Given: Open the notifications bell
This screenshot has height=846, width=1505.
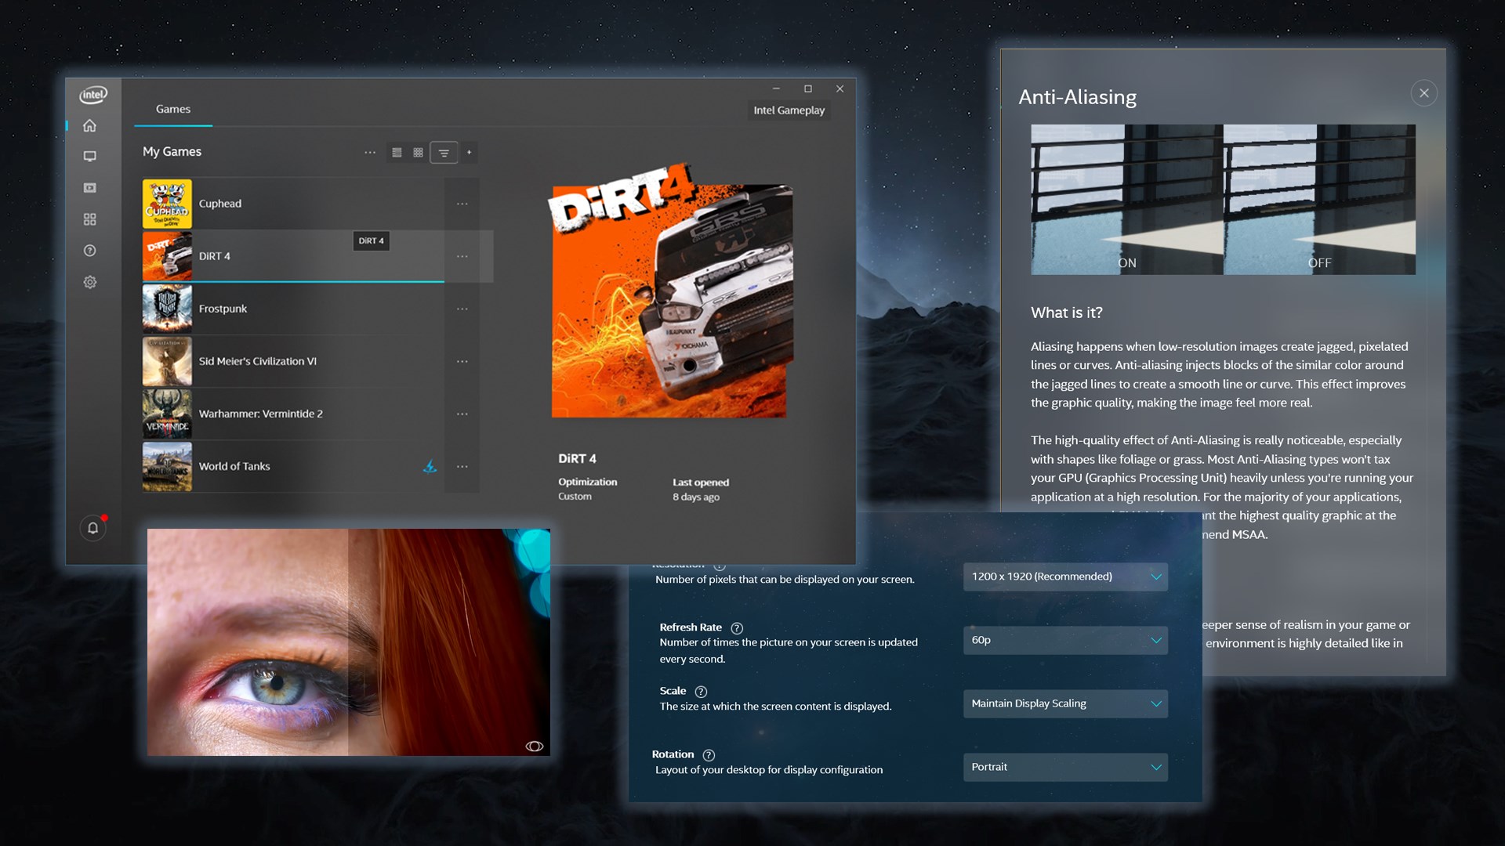Looking at the screenshot, I should 92,528.
